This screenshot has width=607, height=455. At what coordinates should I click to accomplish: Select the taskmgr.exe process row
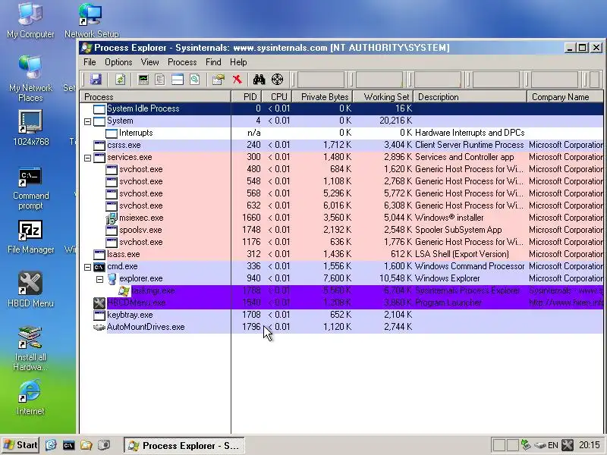coord(341,290)
